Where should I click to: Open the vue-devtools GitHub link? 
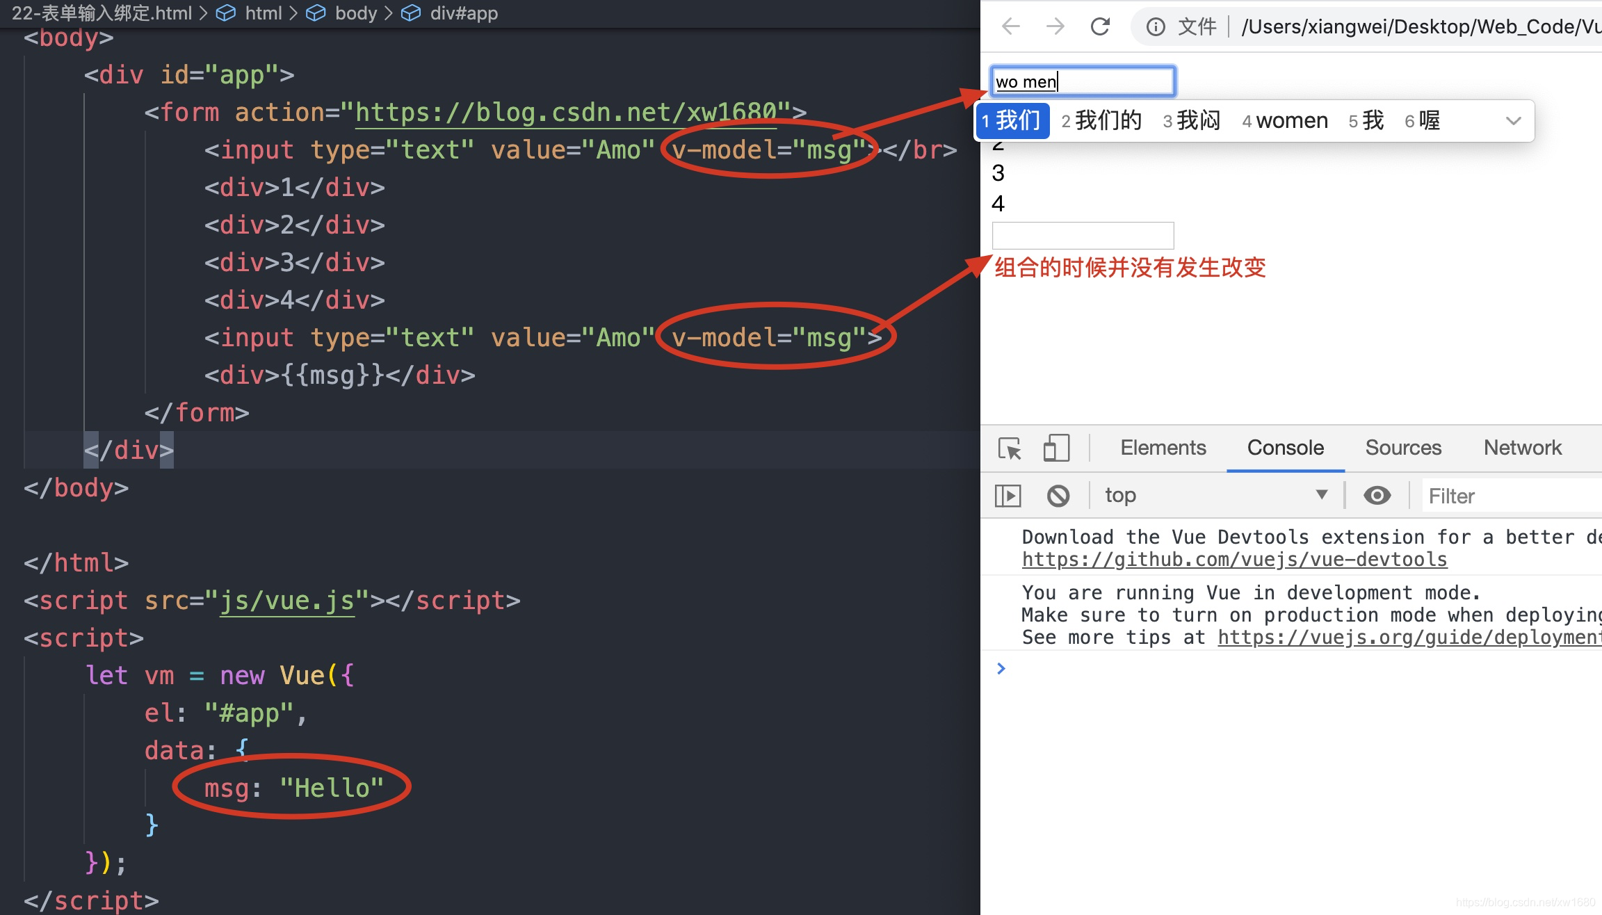coord(1234,560)
